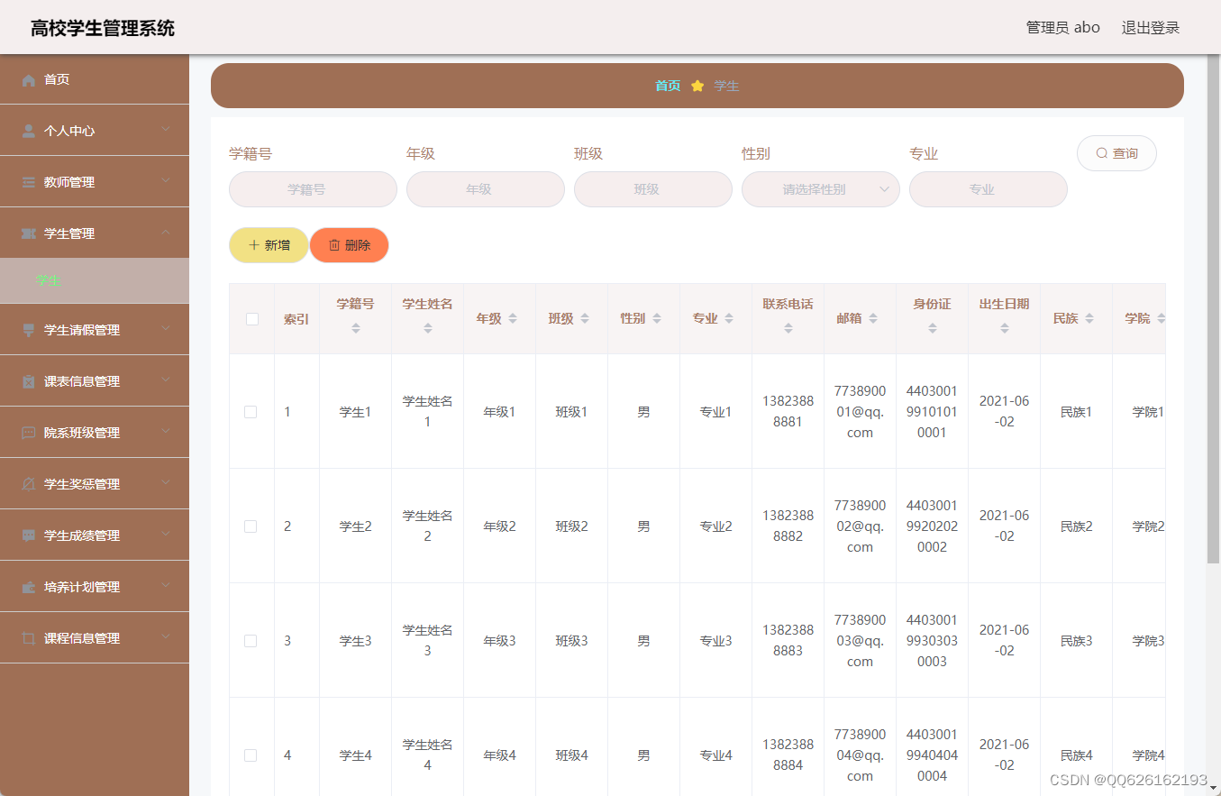Open 培养计划管理 menu label

[x=82, y=587]
